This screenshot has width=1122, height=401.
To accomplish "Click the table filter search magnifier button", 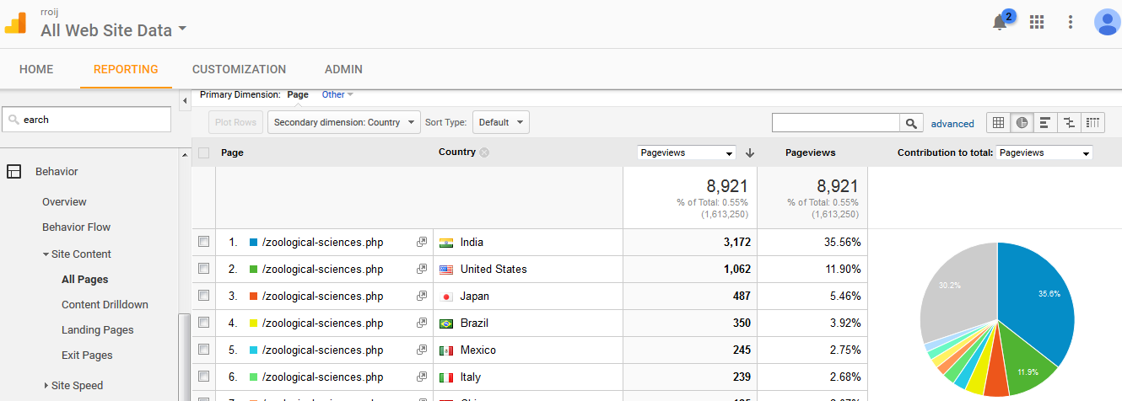I will click(911, 123).
